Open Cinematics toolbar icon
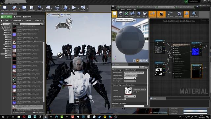This screenshot has width=211, height=119. [57, 8]
